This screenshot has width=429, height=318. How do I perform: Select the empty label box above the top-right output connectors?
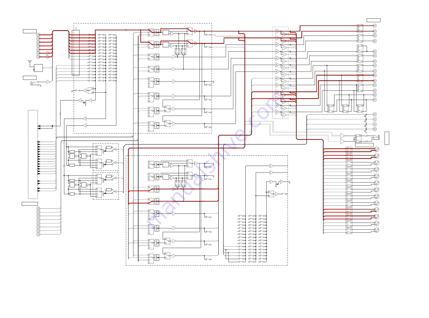[374, 20]
